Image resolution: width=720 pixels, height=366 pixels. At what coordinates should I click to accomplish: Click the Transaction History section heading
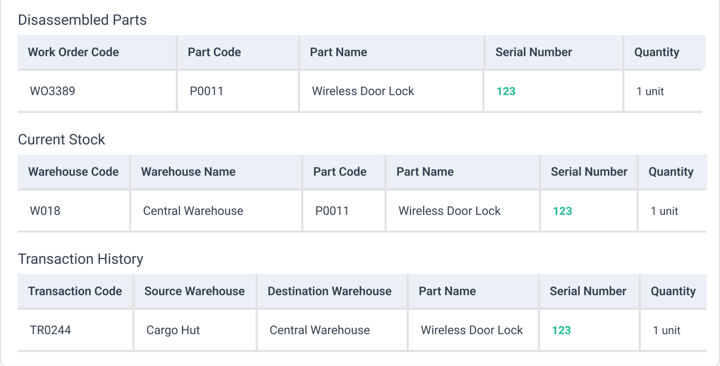click(x=81, y=259)
